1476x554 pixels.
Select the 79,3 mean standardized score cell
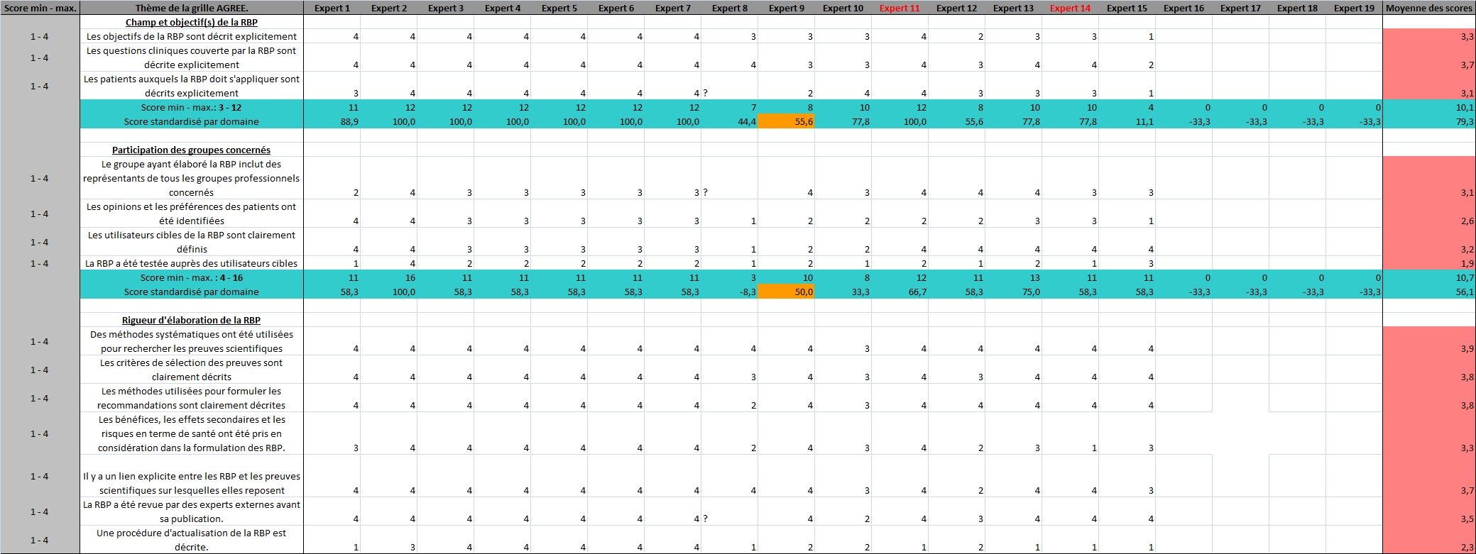1429,121
